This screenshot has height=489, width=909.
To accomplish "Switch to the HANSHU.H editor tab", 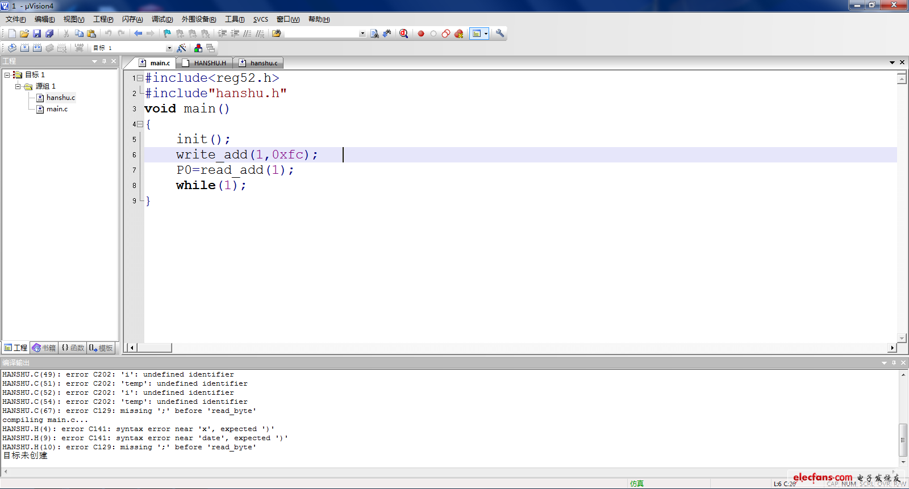I will [205, 63].
